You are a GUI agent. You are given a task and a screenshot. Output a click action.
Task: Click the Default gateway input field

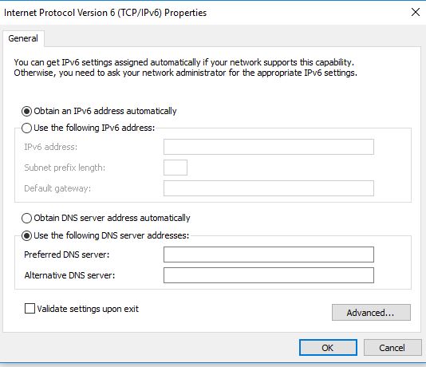[269, 188]
